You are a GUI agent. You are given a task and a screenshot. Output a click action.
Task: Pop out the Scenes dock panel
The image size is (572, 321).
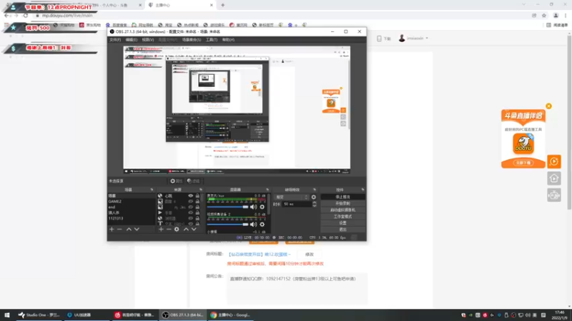tap(152, 190)
